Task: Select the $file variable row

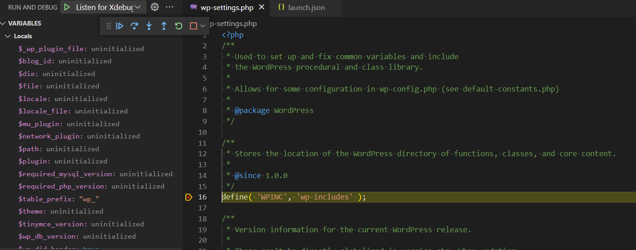Action: point(91,86)
